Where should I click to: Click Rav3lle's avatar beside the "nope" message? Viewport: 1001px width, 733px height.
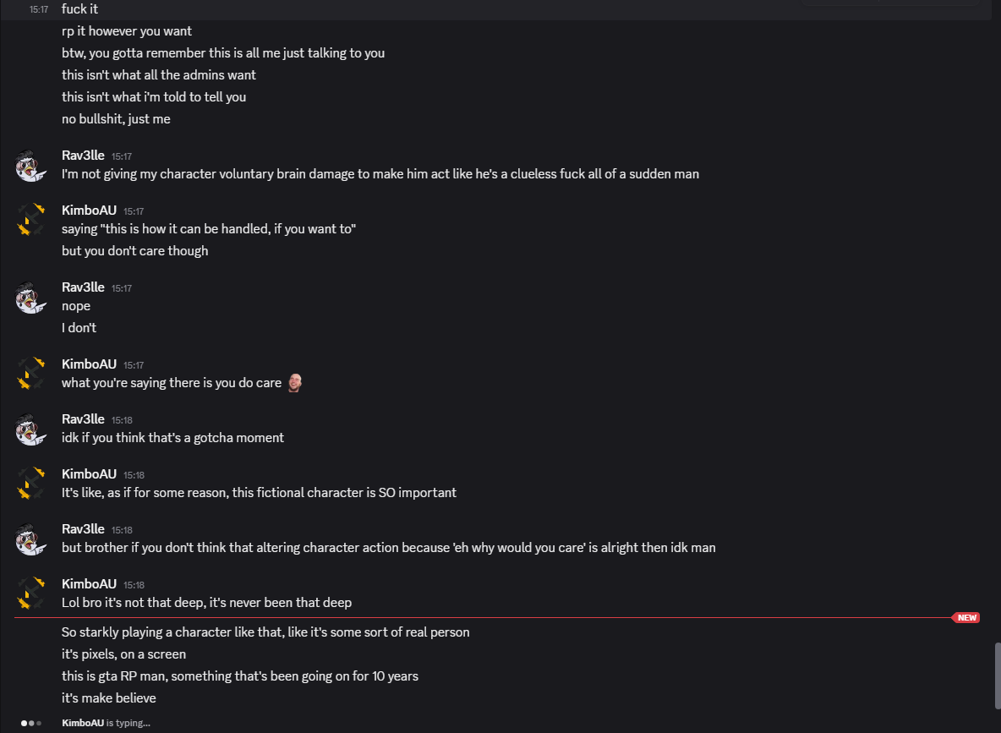point(30,298)
